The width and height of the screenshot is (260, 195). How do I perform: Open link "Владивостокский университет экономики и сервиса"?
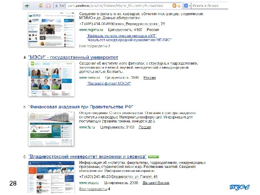point(87,156)
